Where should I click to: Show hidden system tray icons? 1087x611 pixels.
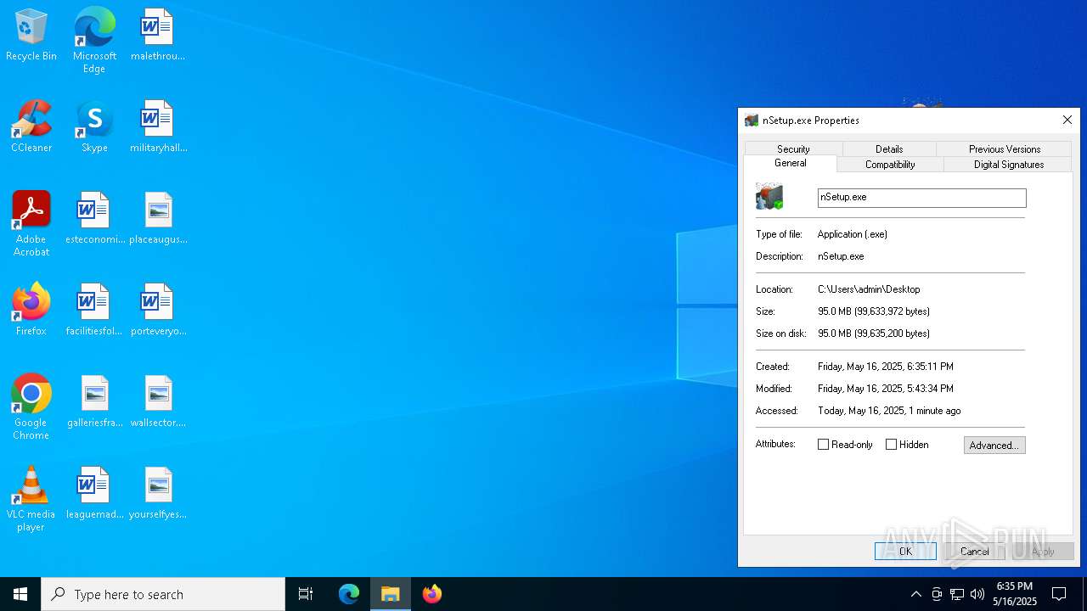click(915, 594)
